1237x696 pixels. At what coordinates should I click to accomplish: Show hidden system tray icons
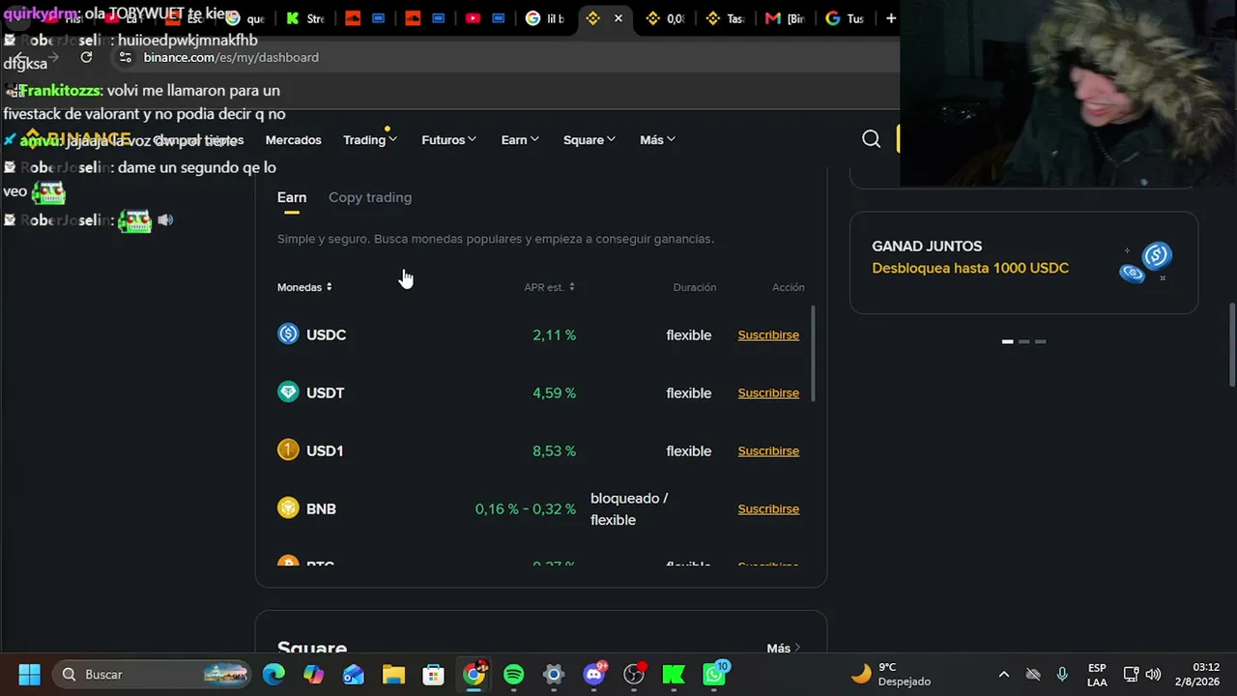point(1003,674)
